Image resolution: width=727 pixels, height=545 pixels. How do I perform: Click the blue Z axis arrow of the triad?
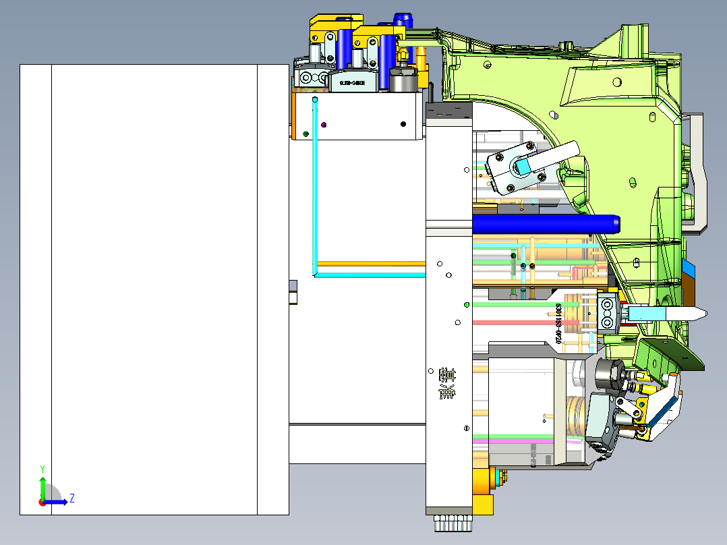[55, 502]
